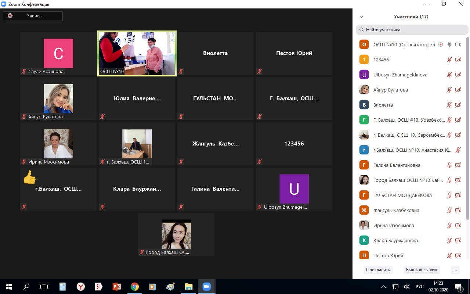Click crossed camera icon for Айнур Булатова

pyautogui.click(x=458, y=90)
